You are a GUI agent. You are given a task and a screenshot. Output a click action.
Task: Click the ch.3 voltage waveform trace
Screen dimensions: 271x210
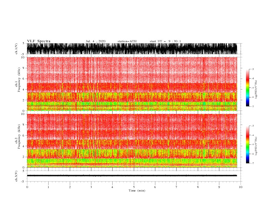point(132,176)
